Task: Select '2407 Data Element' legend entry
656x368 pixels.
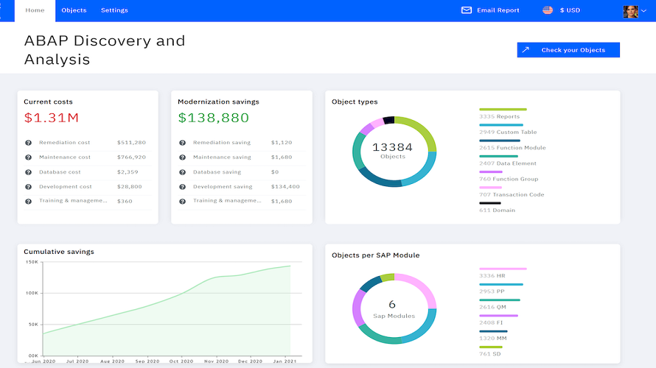Action: 508,163
